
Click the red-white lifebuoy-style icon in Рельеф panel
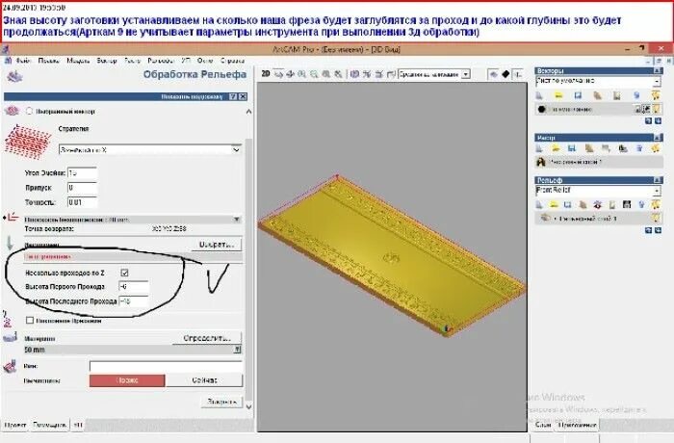tap(598, 205)
